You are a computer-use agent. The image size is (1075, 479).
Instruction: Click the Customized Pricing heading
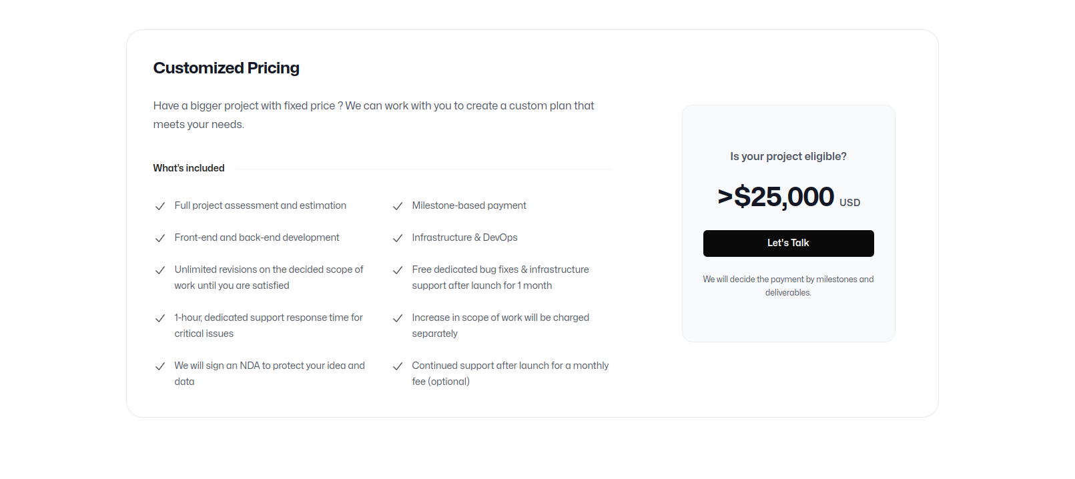tap(226, 68)
